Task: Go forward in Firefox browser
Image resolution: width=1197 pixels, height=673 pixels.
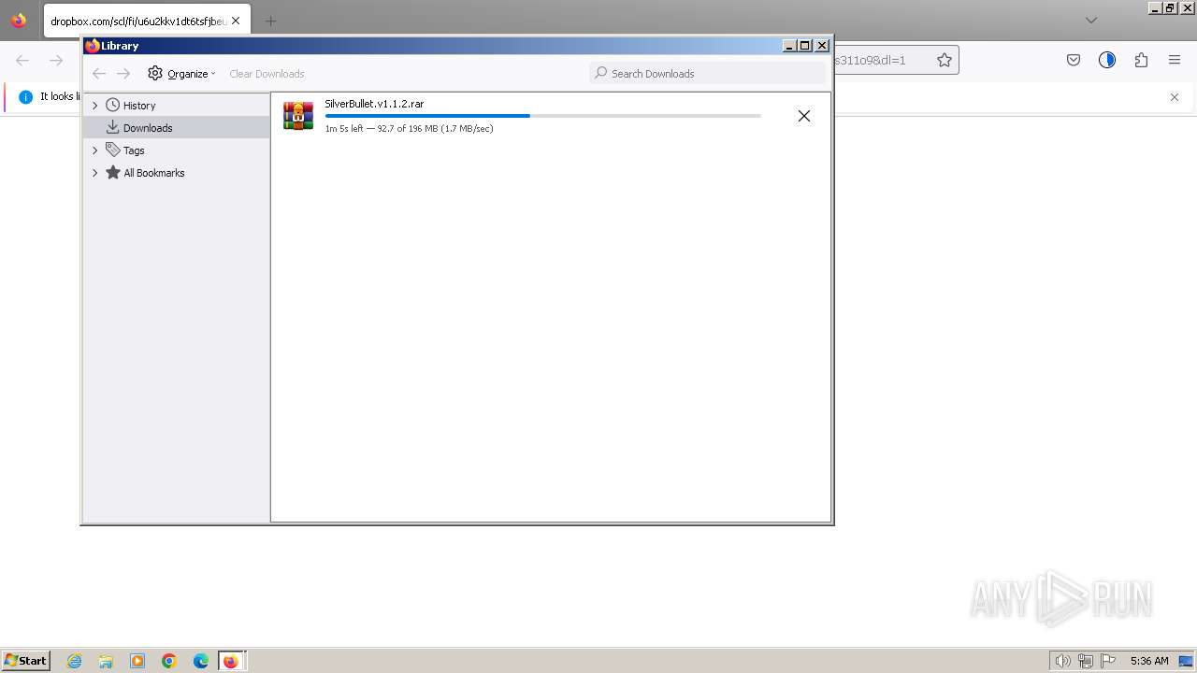Action: click(x=56, y=60)
